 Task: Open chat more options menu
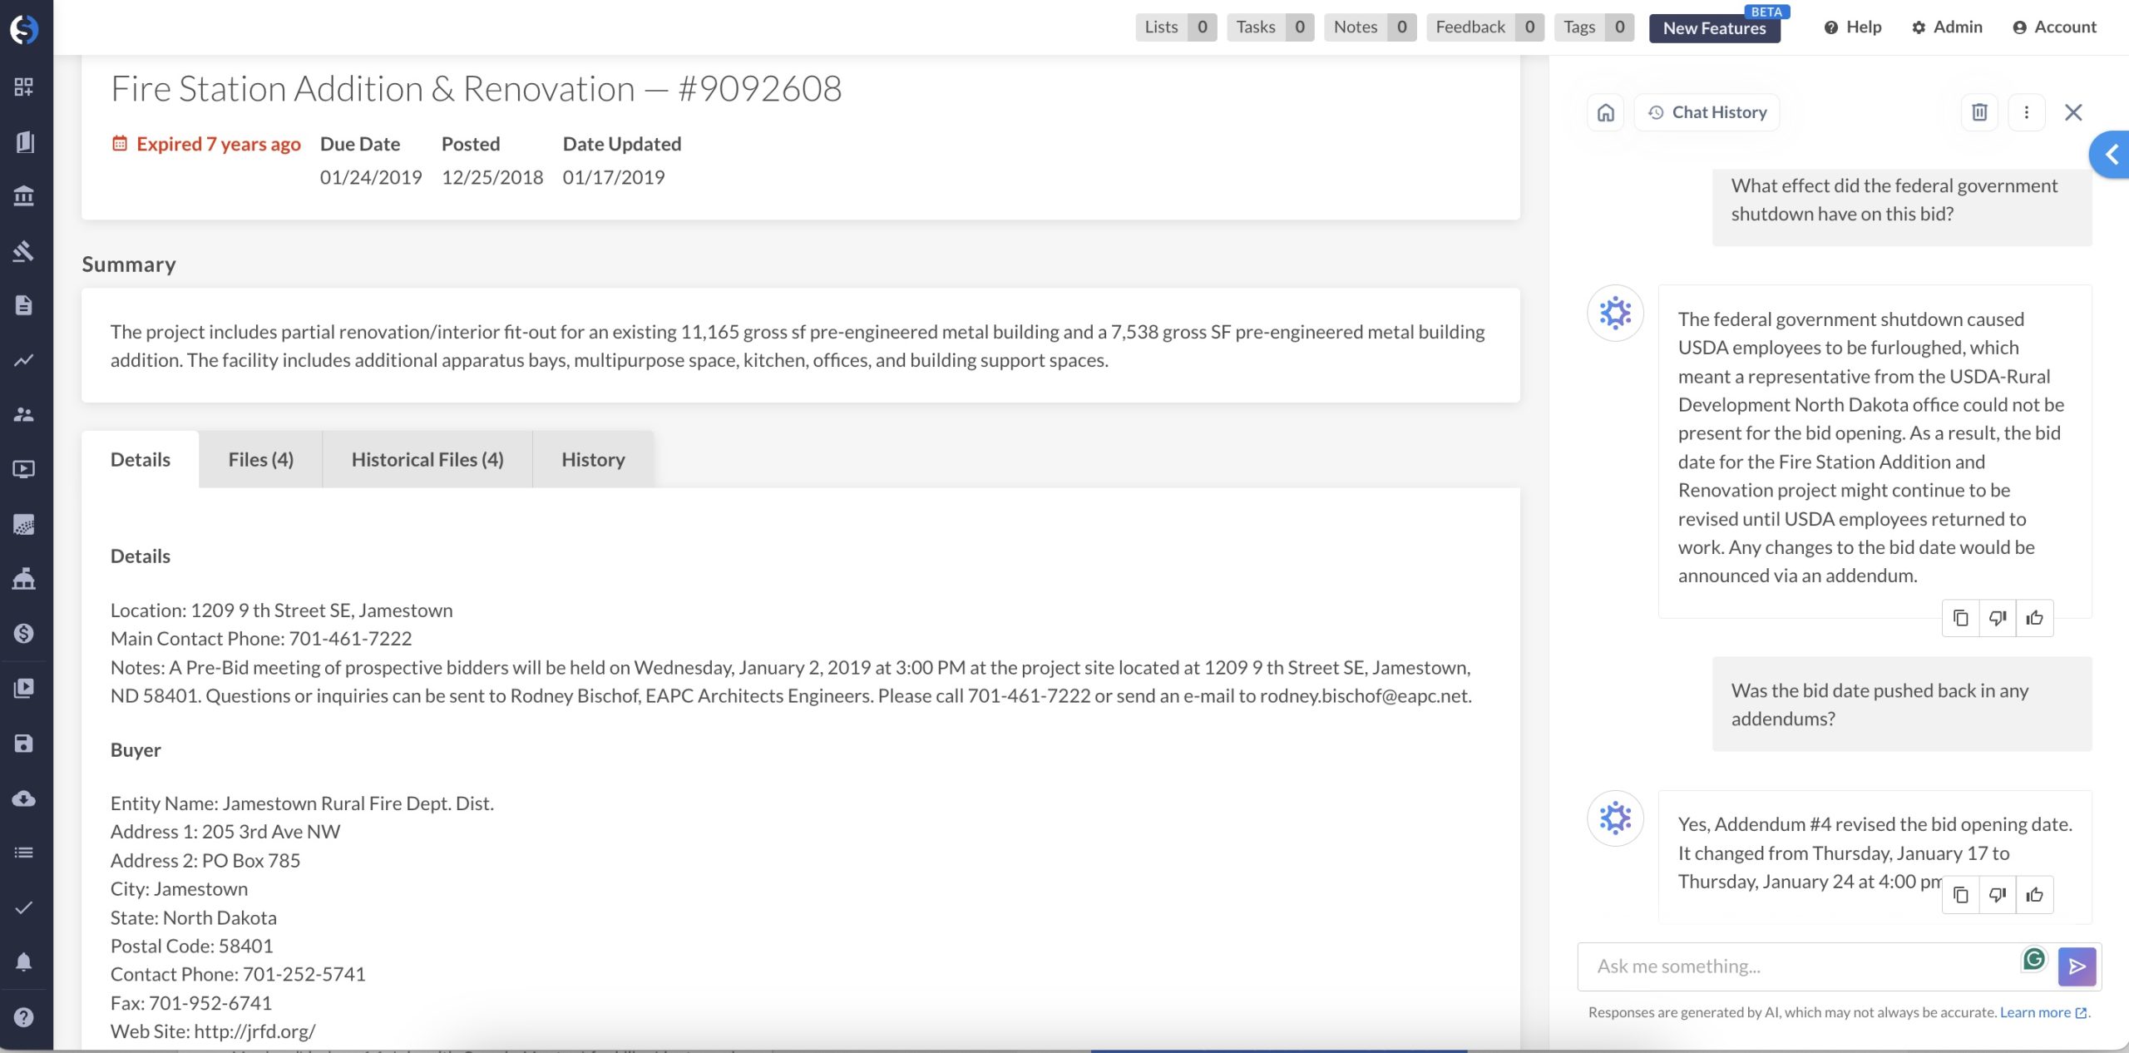point(2027,112)
